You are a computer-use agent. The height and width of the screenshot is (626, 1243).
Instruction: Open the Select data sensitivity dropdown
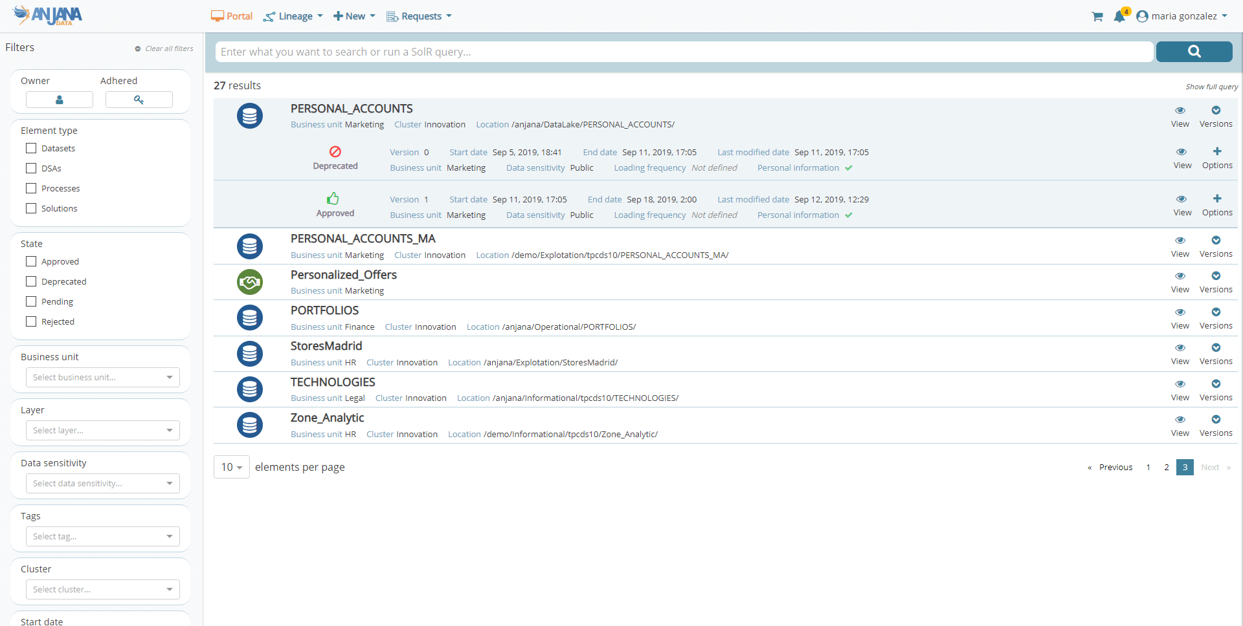click(102, 484)
